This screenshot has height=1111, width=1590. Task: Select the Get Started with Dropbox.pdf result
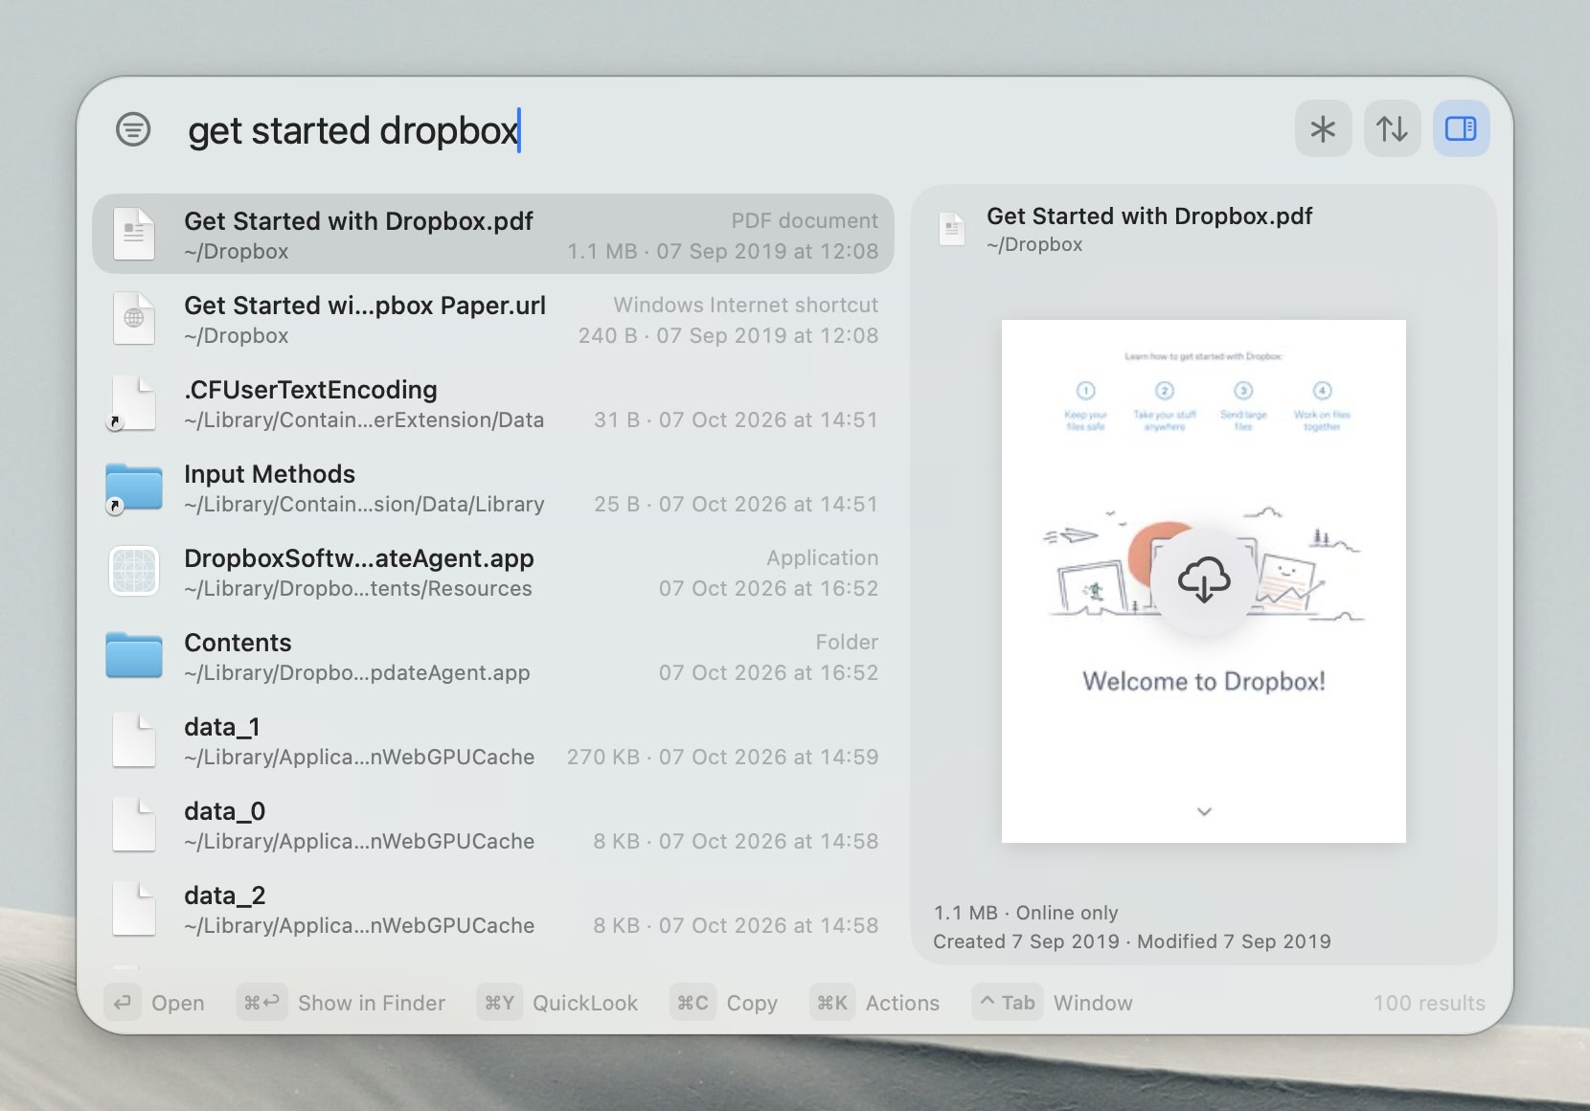coord(492,235)
